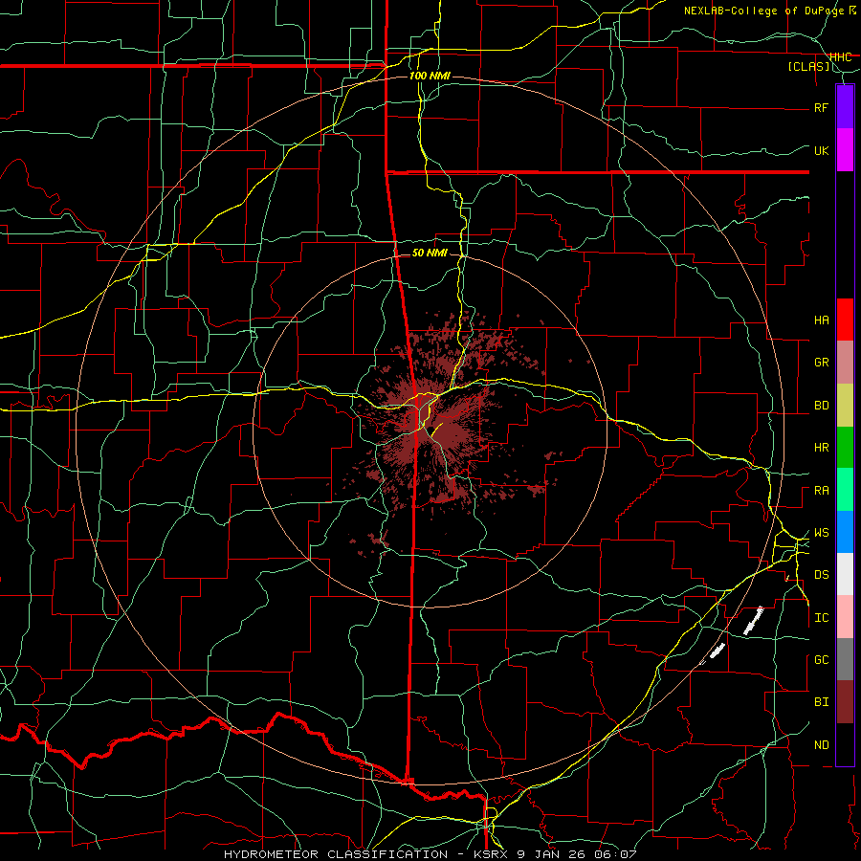Click the purple RF color swatch
This screenshot has width=861, height=861.
click(x=845, y=106)
